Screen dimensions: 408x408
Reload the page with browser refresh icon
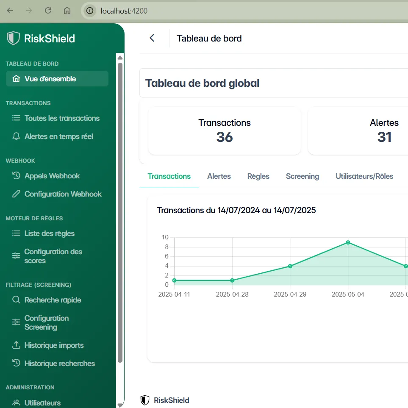point(48,11)
